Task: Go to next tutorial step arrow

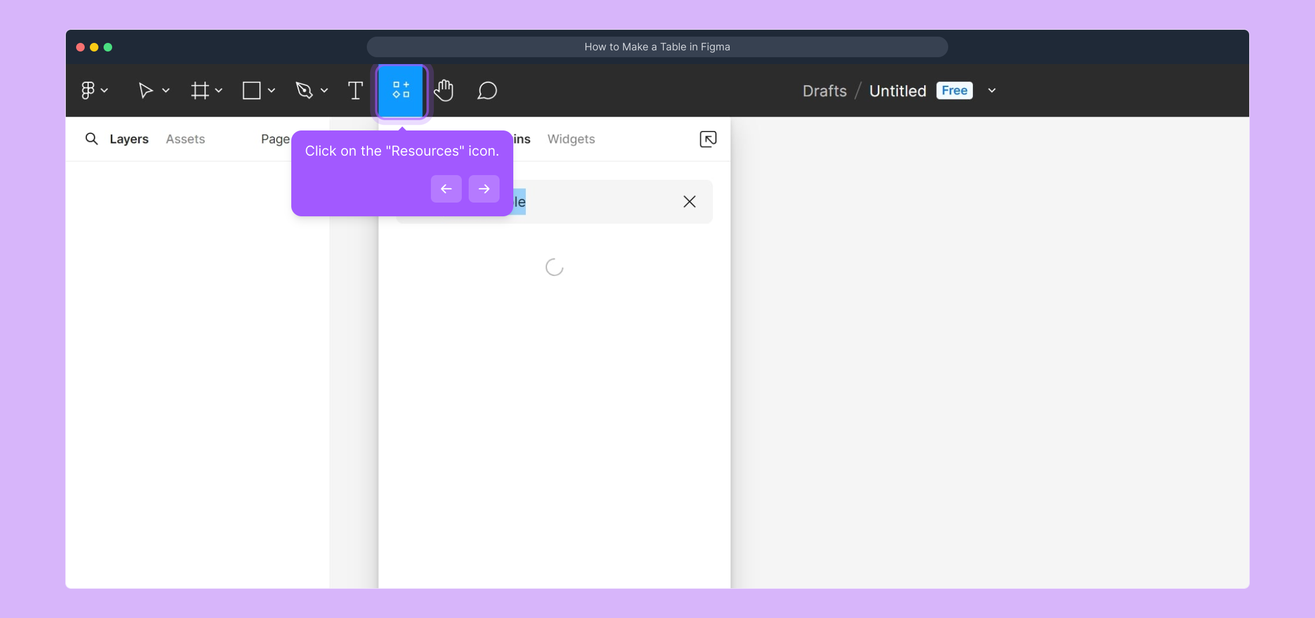Action: [484, 189]
